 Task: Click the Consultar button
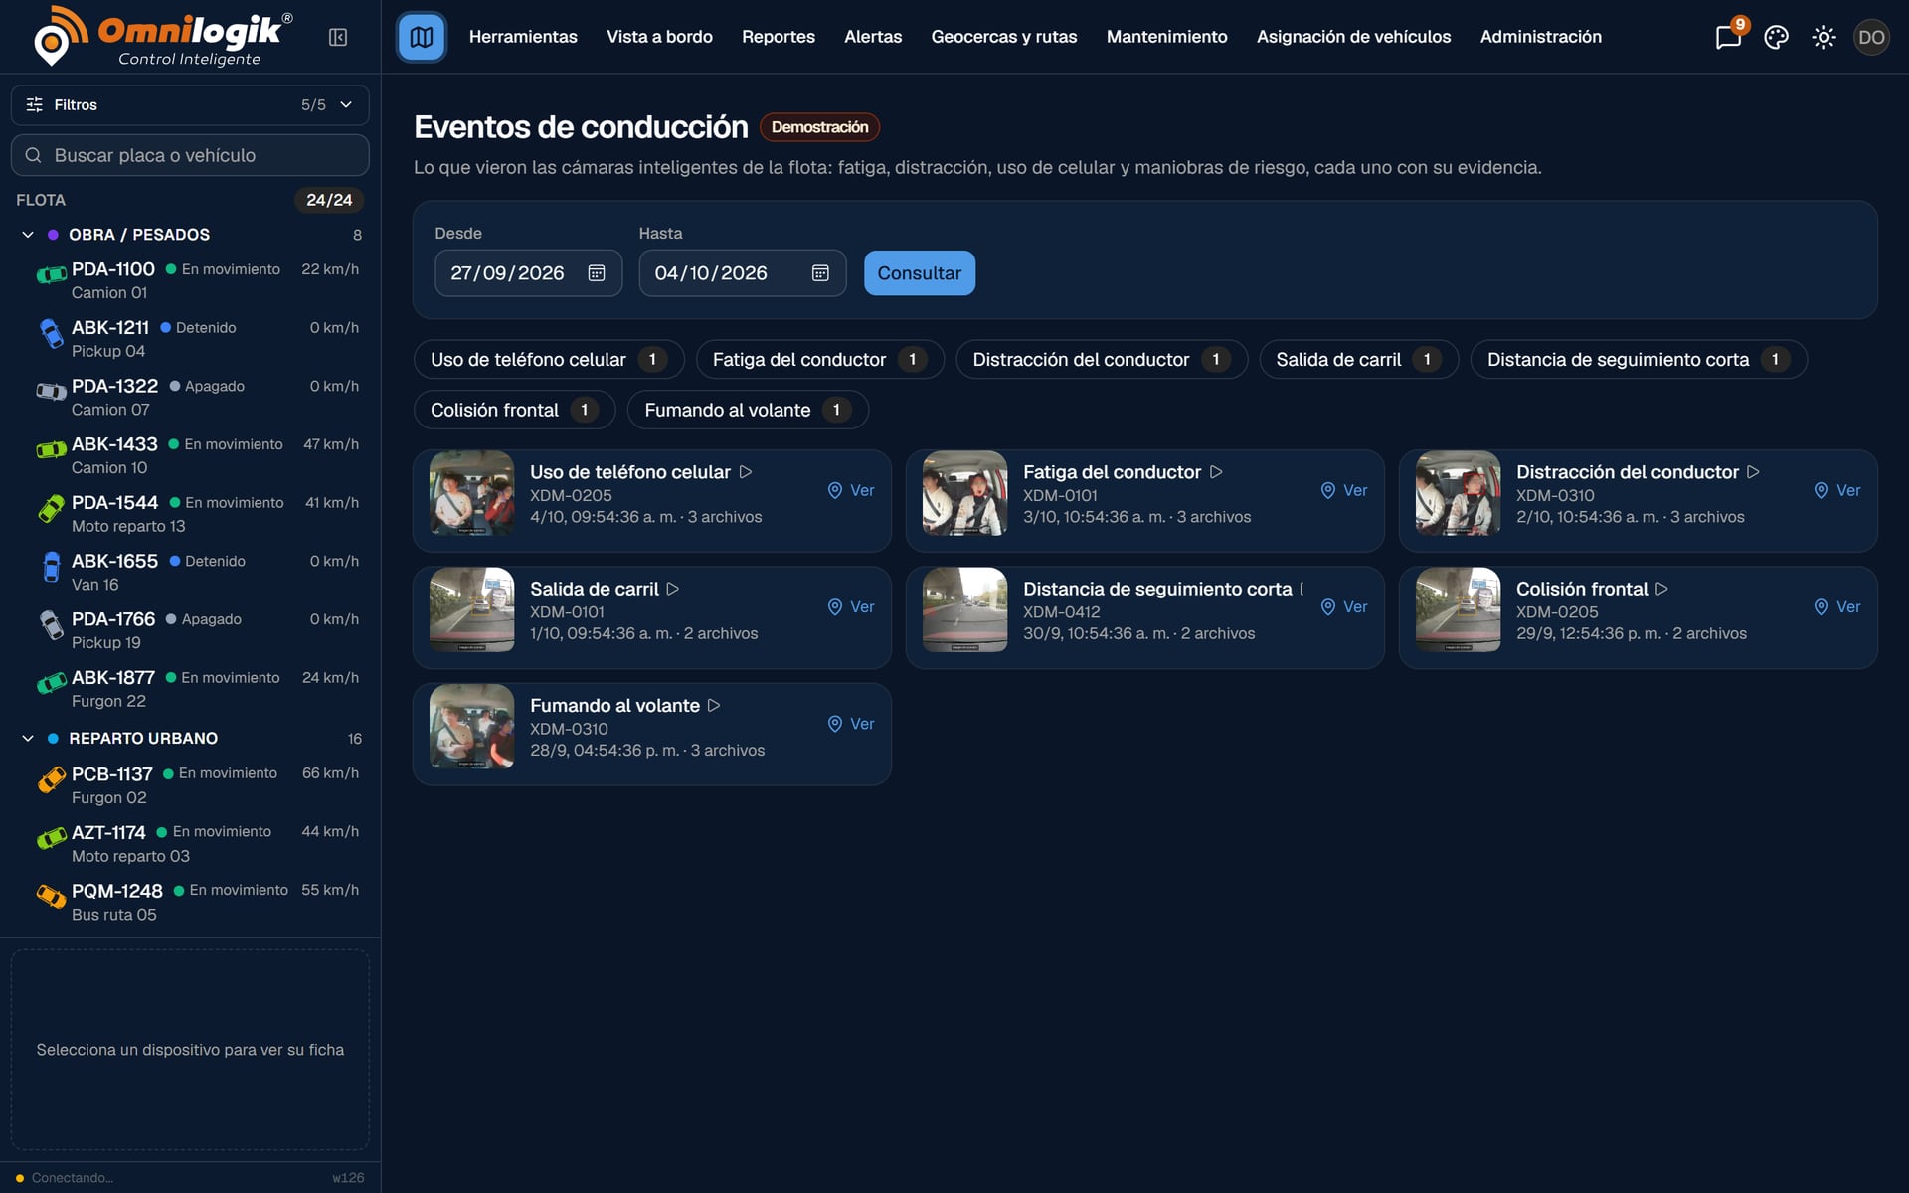tap(920, 273)
